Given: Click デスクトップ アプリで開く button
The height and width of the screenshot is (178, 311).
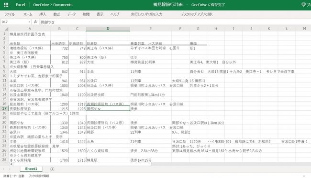Looking at the screenshot, I should (197, 14).
